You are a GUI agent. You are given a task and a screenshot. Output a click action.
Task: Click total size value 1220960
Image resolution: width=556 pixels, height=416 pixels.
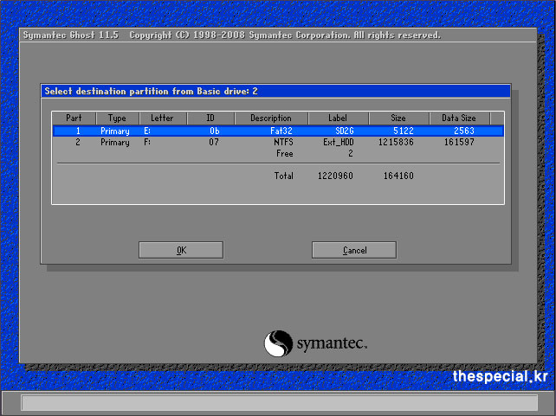click(x=335, y=176)
